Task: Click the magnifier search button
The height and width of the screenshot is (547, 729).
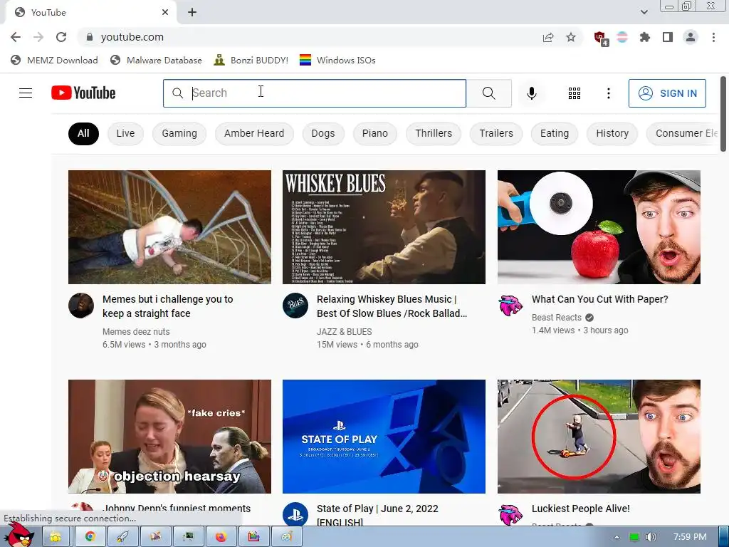Action: click(x=488, y=93)
